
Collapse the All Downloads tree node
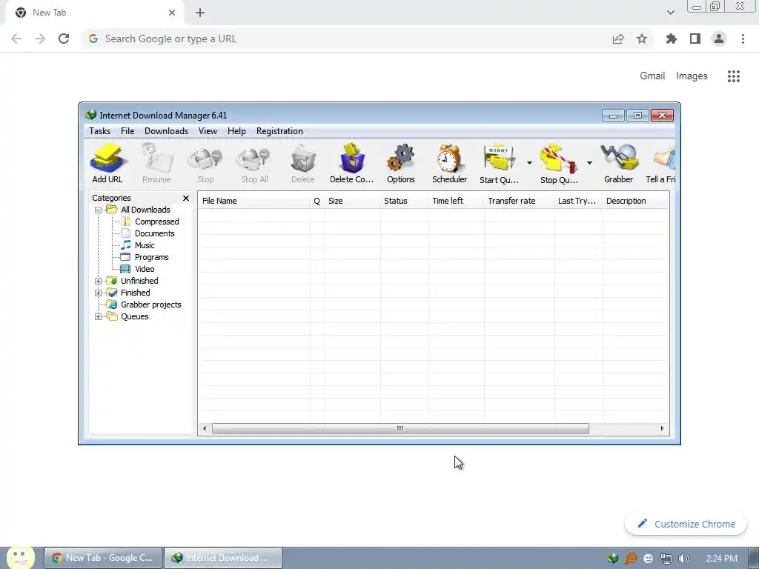tap(99, 210)
